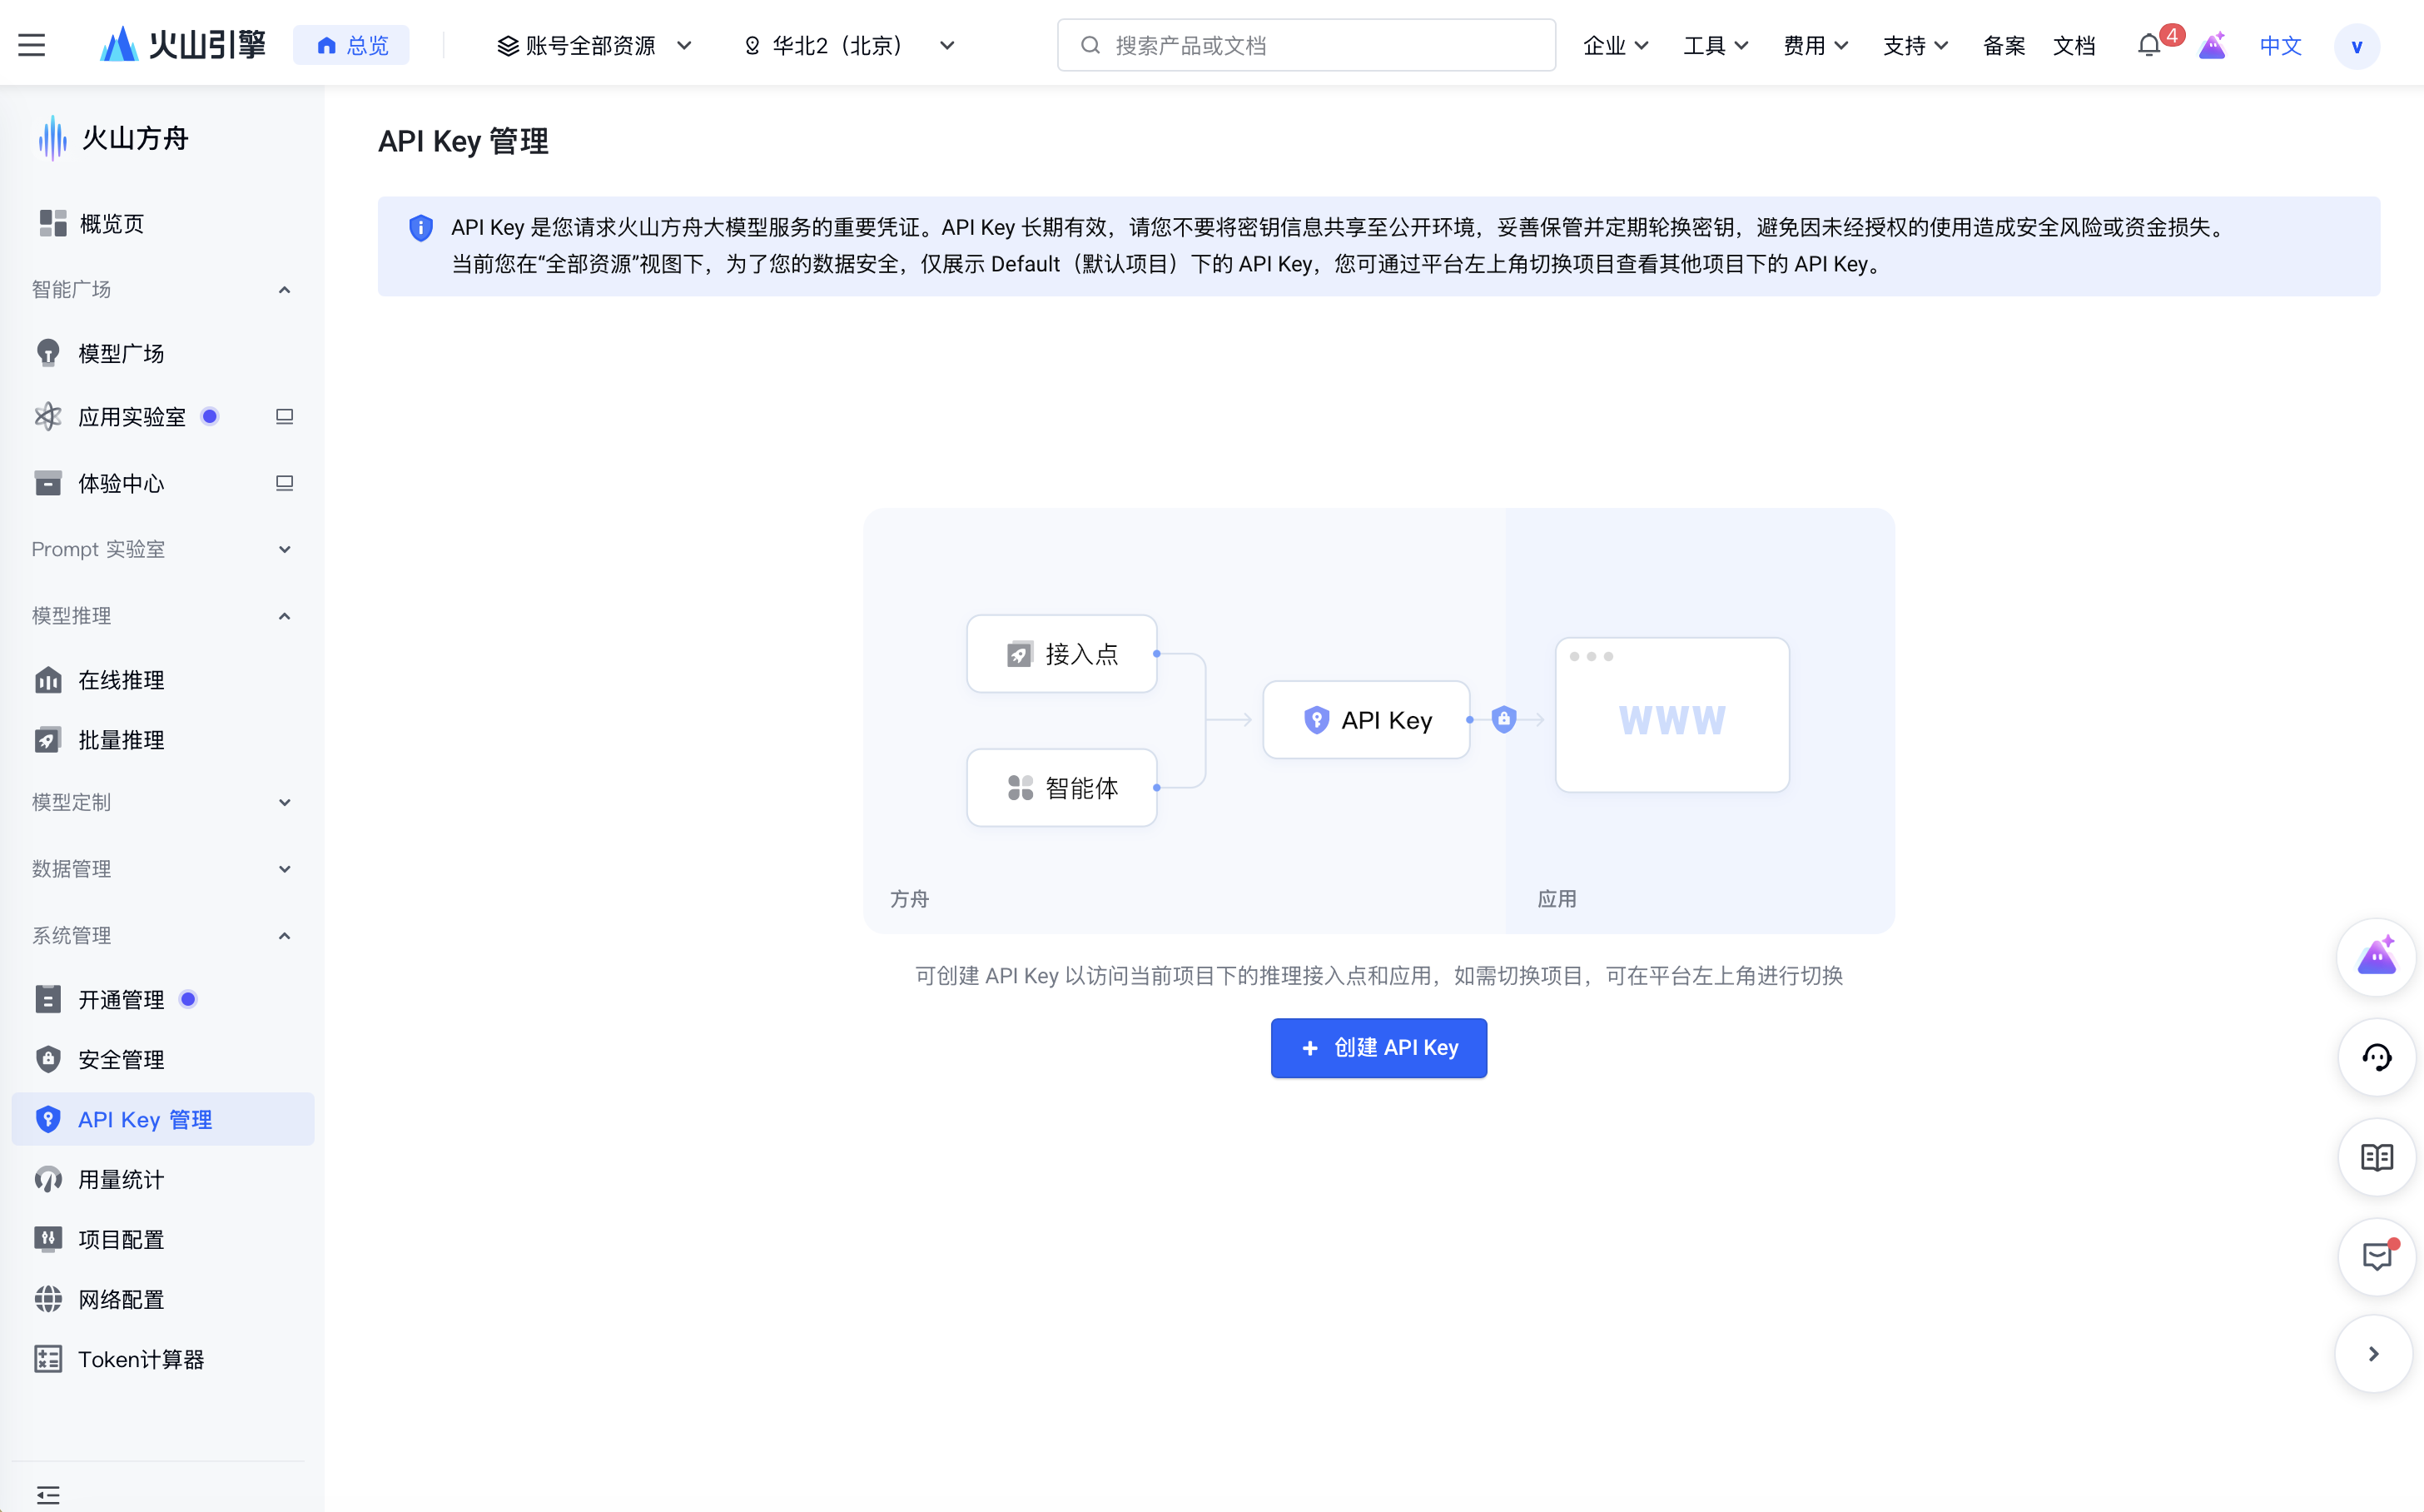Open the documentation book floating icon

tap(2376, 1157)
